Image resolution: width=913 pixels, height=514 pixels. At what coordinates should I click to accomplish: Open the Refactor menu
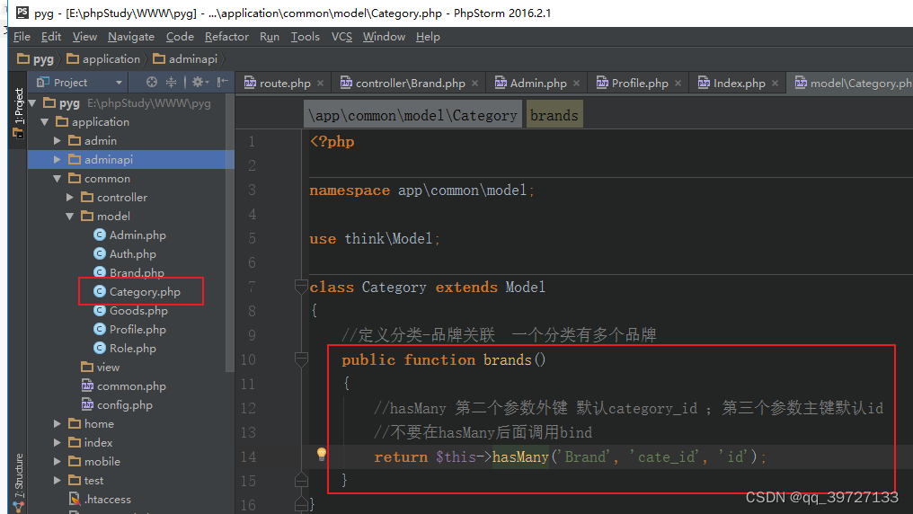[x=226, y=37]
